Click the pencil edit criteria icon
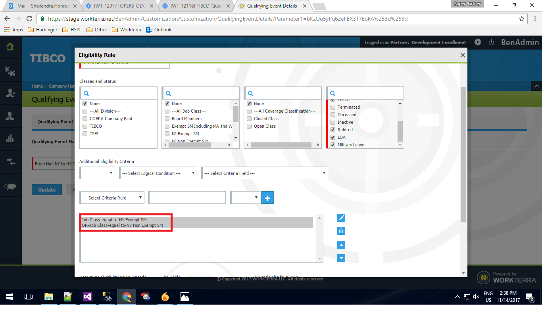Screen dimensions: 542x328 tap(341, 218)
